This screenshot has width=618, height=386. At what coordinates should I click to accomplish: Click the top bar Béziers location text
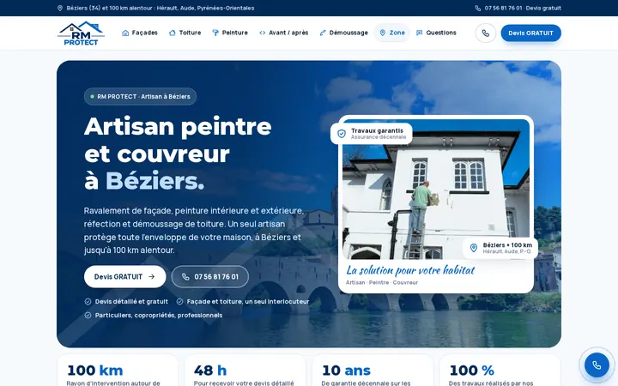click(161, 9)
